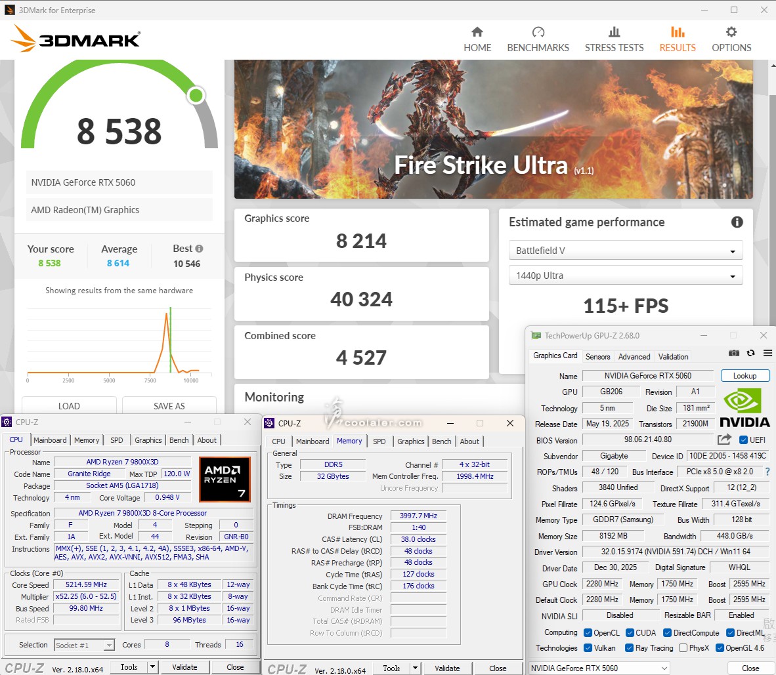Click the estimated game performance info icon
The height and width of the screenshot is (675, 776).
737,222
